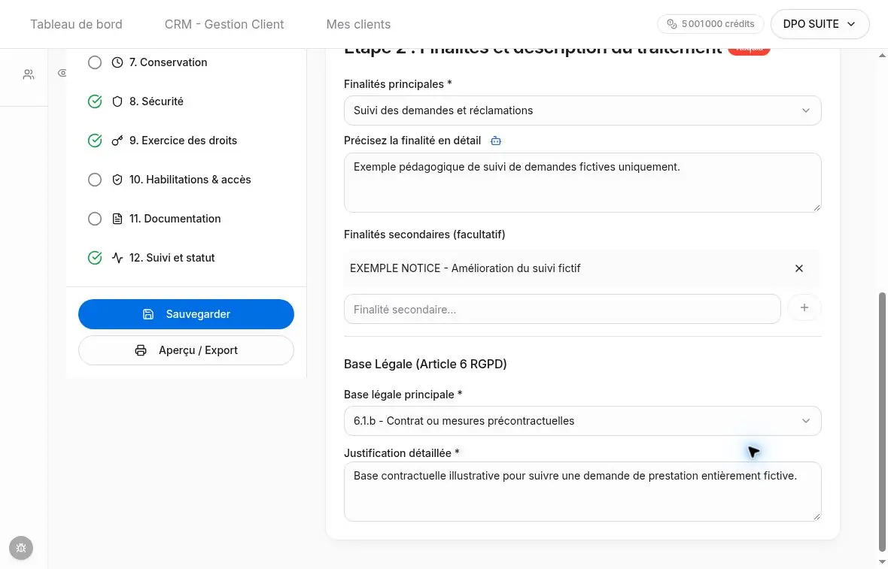Click the credits coin icon

pos(672,24)
